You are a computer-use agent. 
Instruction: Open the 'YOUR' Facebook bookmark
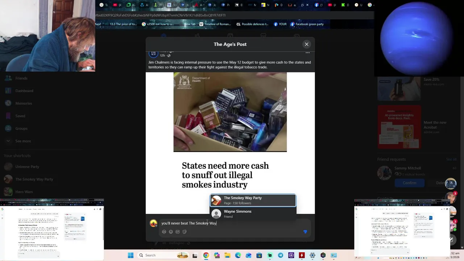click(x=280, y=24)
